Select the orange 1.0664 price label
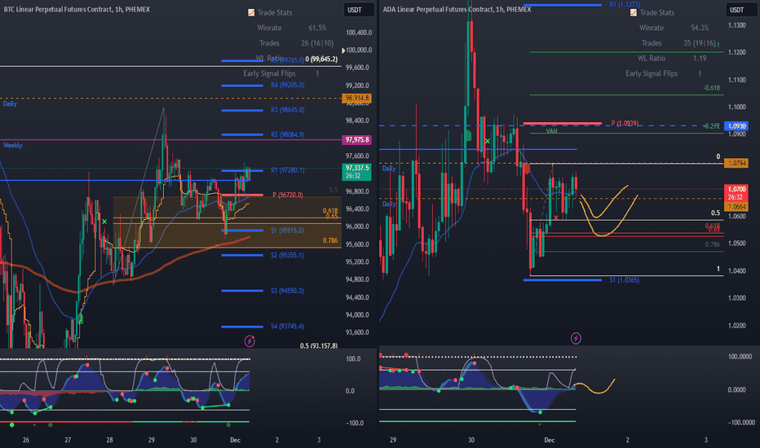Screen dimensions: 760x448 tap(736, 207)
